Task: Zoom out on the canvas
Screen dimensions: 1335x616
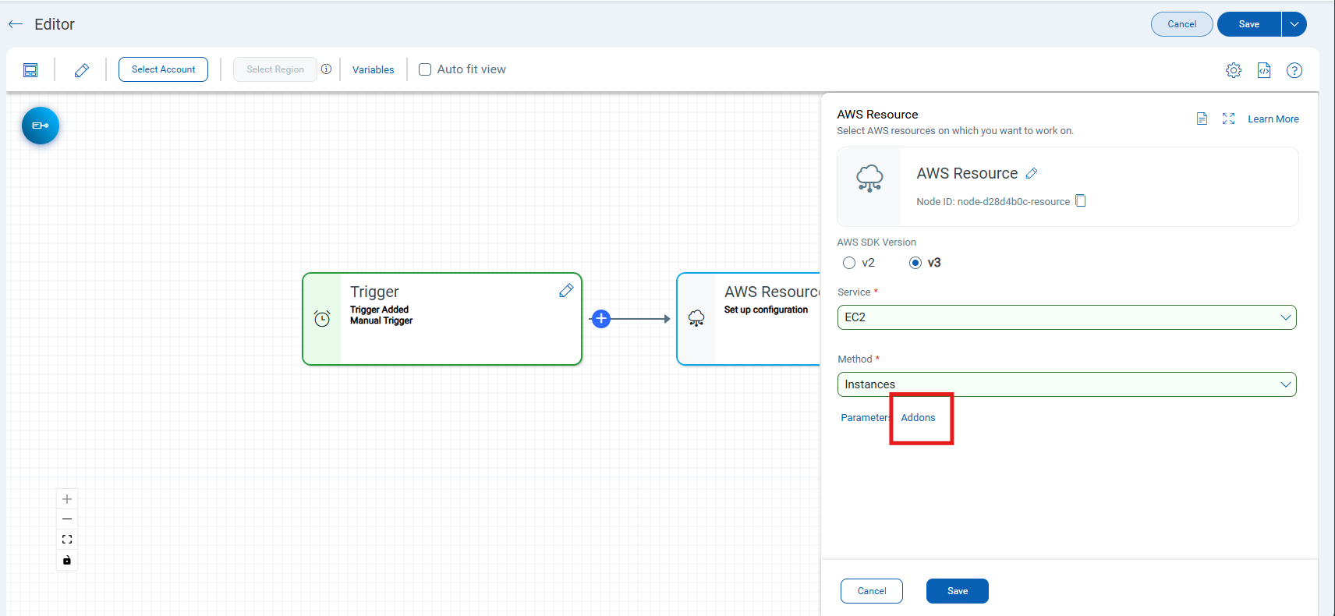Action: coord(67,519)
